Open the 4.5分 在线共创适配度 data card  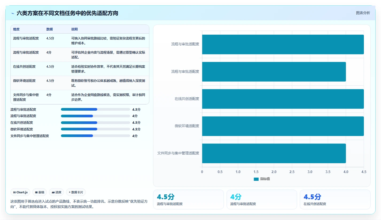coord(335,199)
